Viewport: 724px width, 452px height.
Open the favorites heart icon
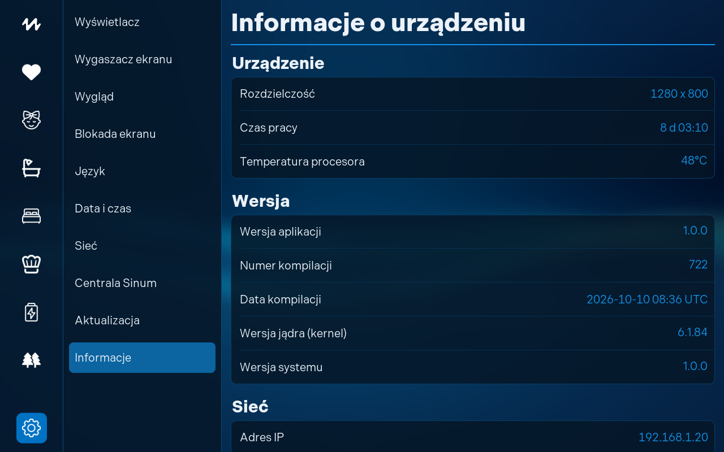point(31,72)
